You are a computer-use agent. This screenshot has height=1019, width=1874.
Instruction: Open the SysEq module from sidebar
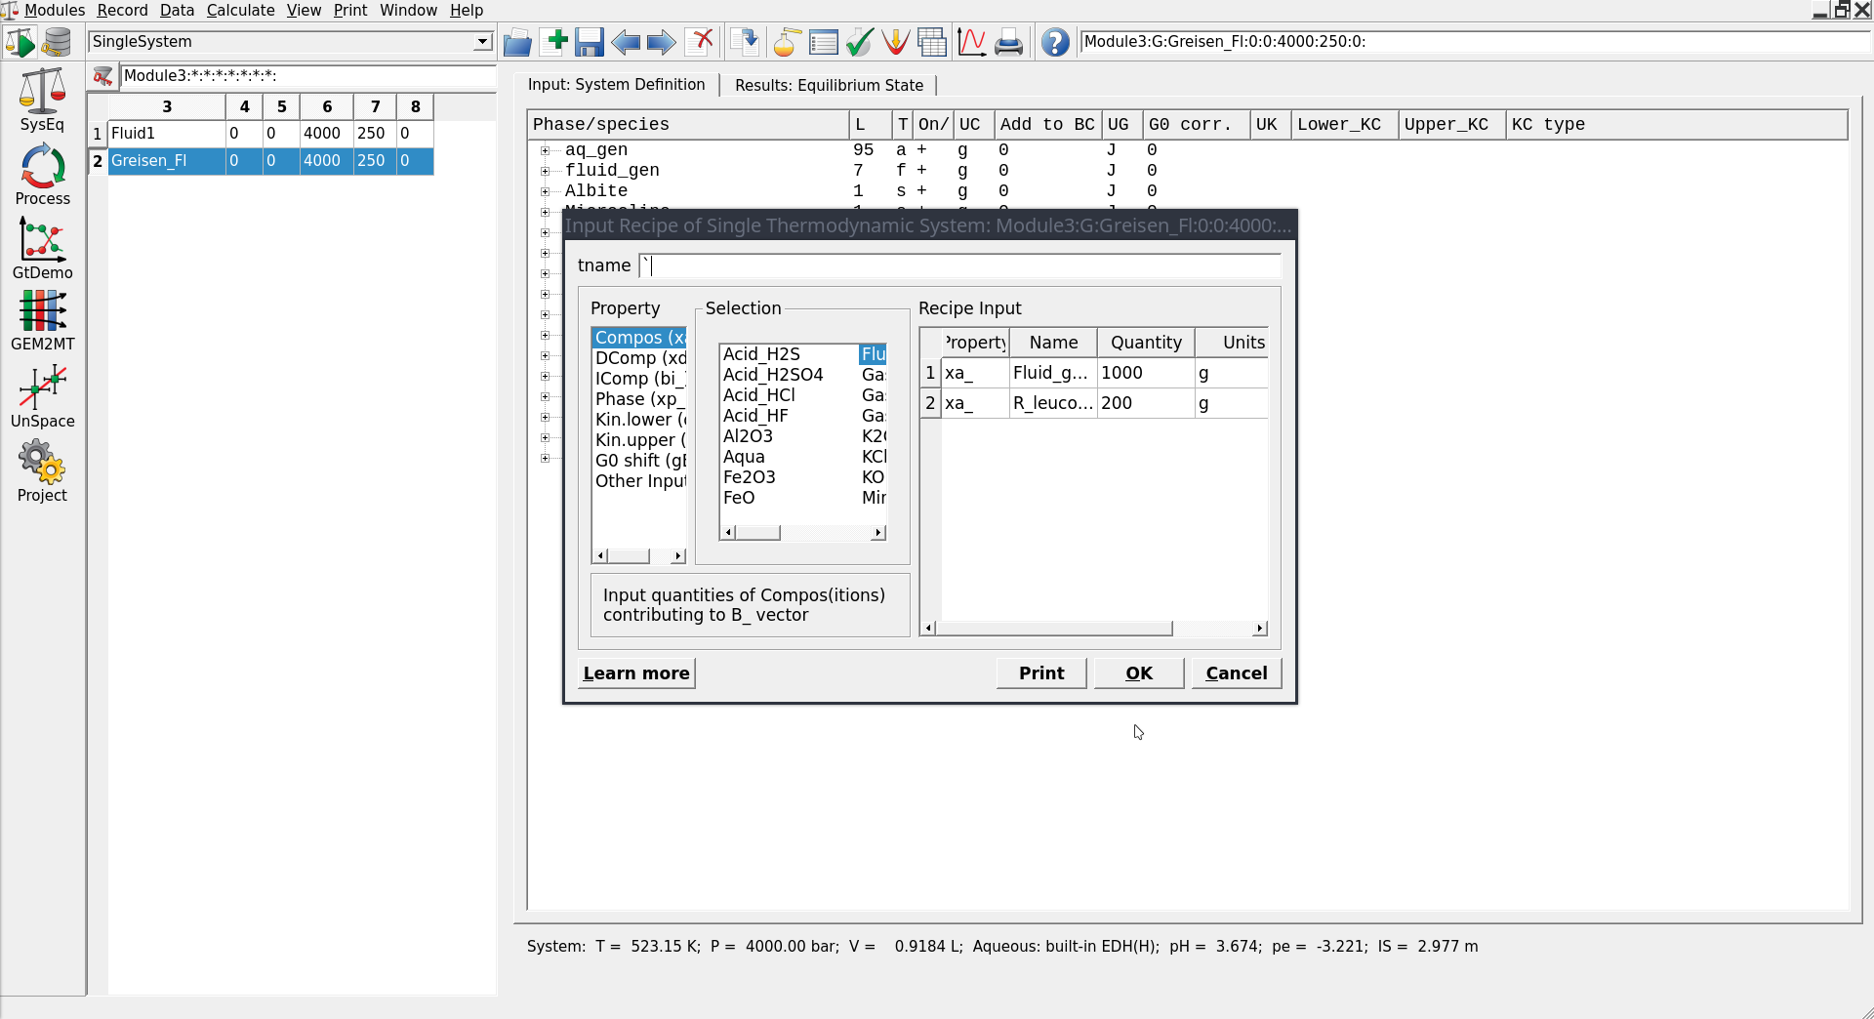point(42,101)
